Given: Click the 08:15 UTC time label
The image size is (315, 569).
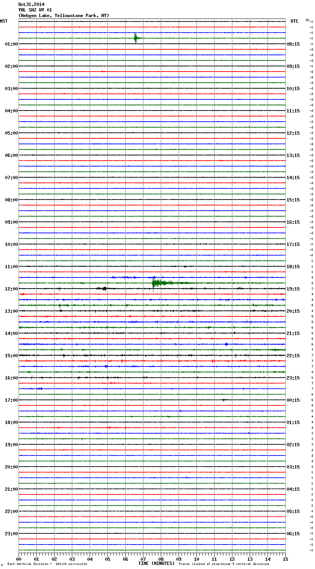Looking at the screenshot, I should tap(293, 44).
